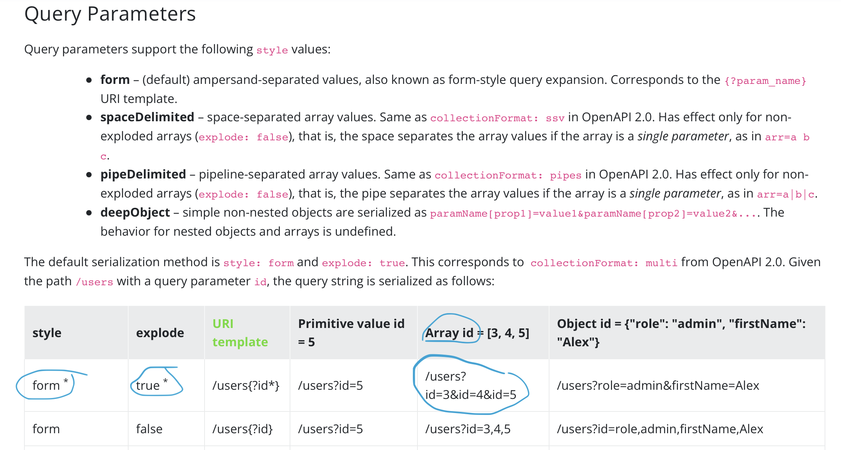Click the bold deepObject term
The height and width of the screenshot is (450, 841).
pyautogui.click(x=135, y=212)
